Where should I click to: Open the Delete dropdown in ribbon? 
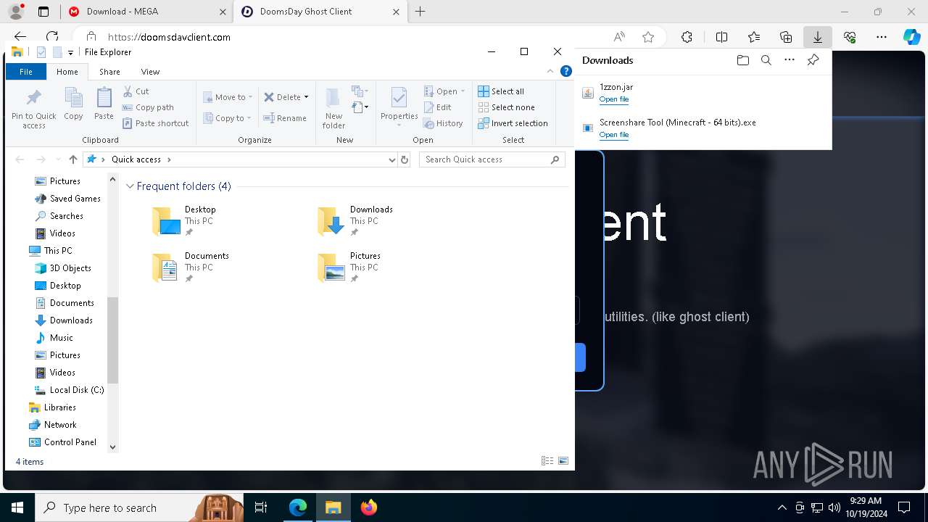[286, 97]
